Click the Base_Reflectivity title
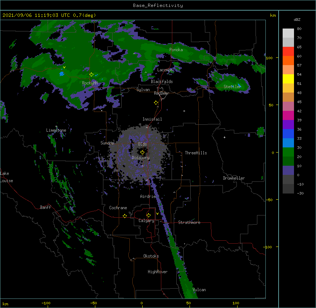Viewport: 316px width, 308px height. (x=158, y=5)
